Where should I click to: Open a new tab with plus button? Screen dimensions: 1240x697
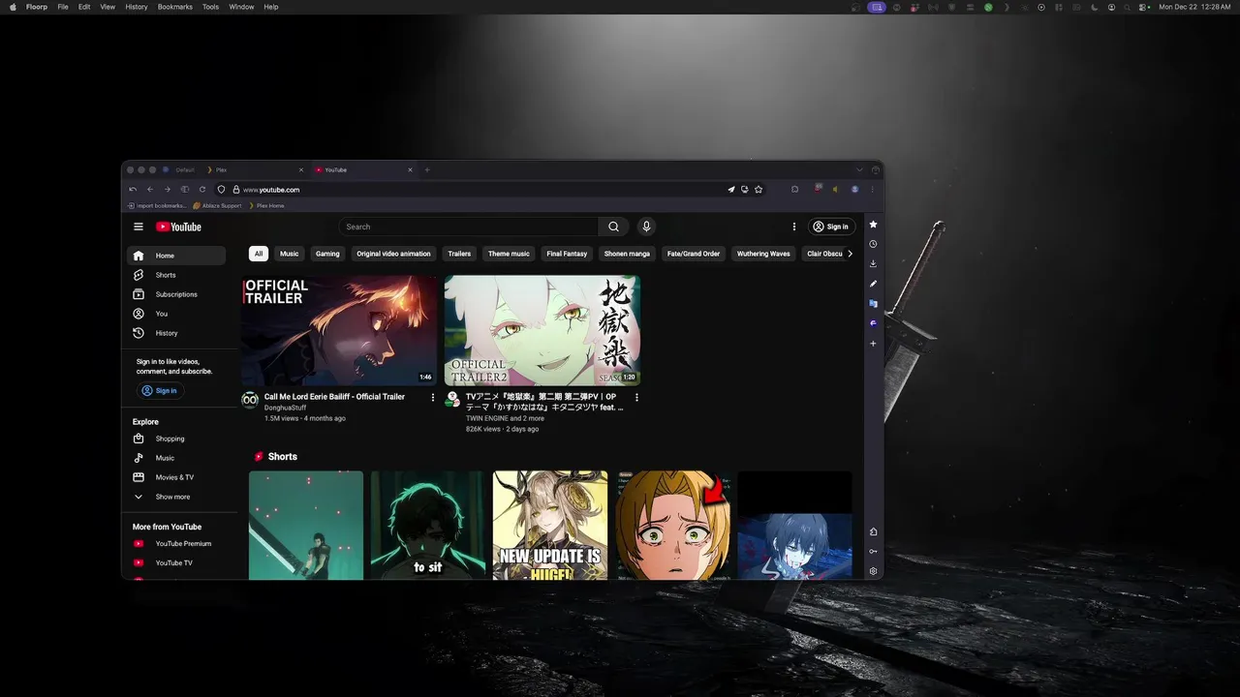[x=427, y=169]
